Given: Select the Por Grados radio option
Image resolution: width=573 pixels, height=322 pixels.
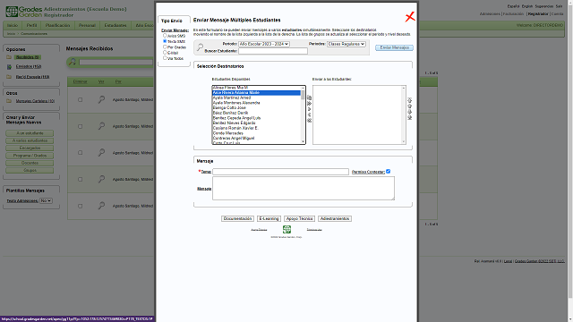Looking at the screenshot, I should [x=165, y=47].
